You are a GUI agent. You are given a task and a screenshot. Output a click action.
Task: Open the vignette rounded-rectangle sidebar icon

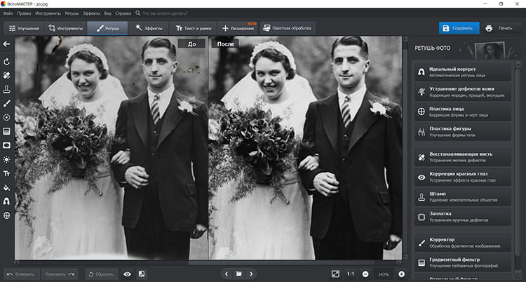(x=6, y=145)
